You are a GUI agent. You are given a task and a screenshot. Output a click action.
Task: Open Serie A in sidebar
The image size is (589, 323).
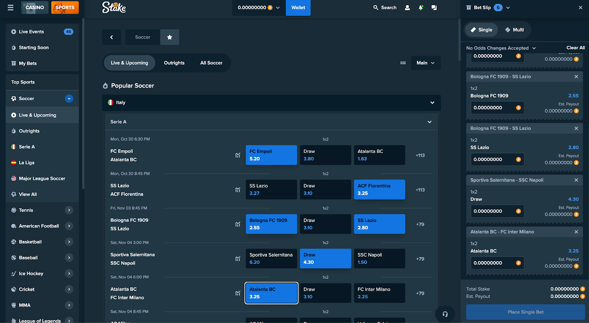(x=42, y=147)
